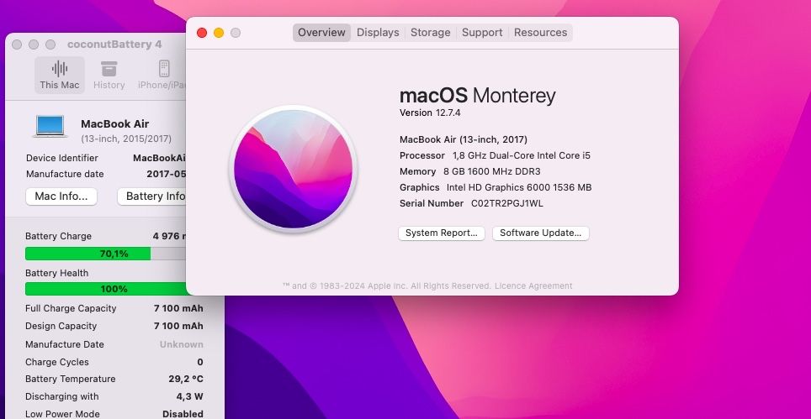Screen dimensions: 811x419
Task: Click the Battery Health 100% bar
Action: click(x=105, y=289)
